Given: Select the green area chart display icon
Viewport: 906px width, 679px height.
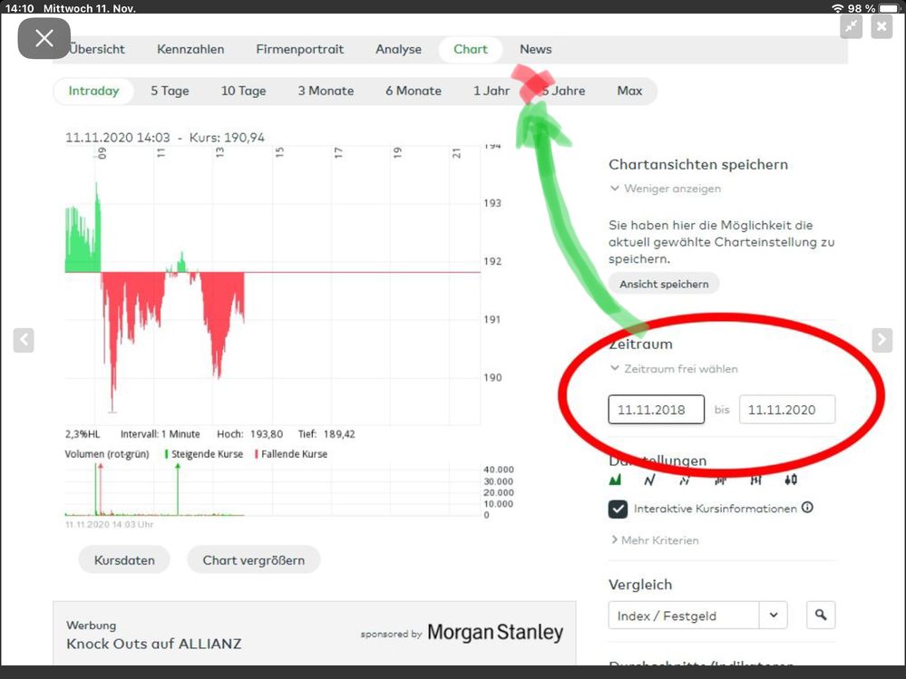Looking at the screenshot, I should tap(616, 480).
